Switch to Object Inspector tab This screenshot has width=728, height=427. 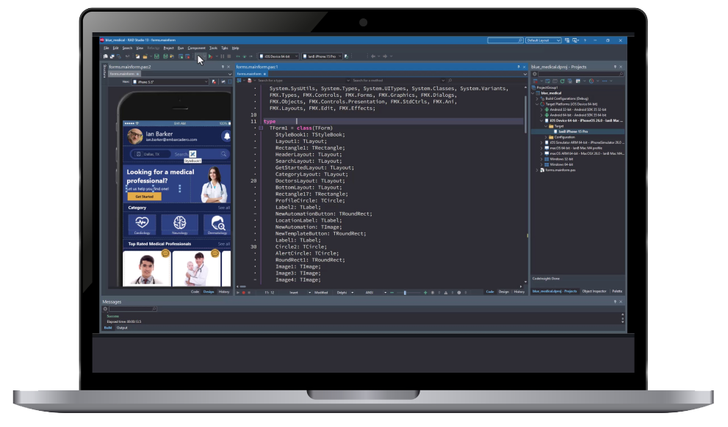click(x=594, y=291)
